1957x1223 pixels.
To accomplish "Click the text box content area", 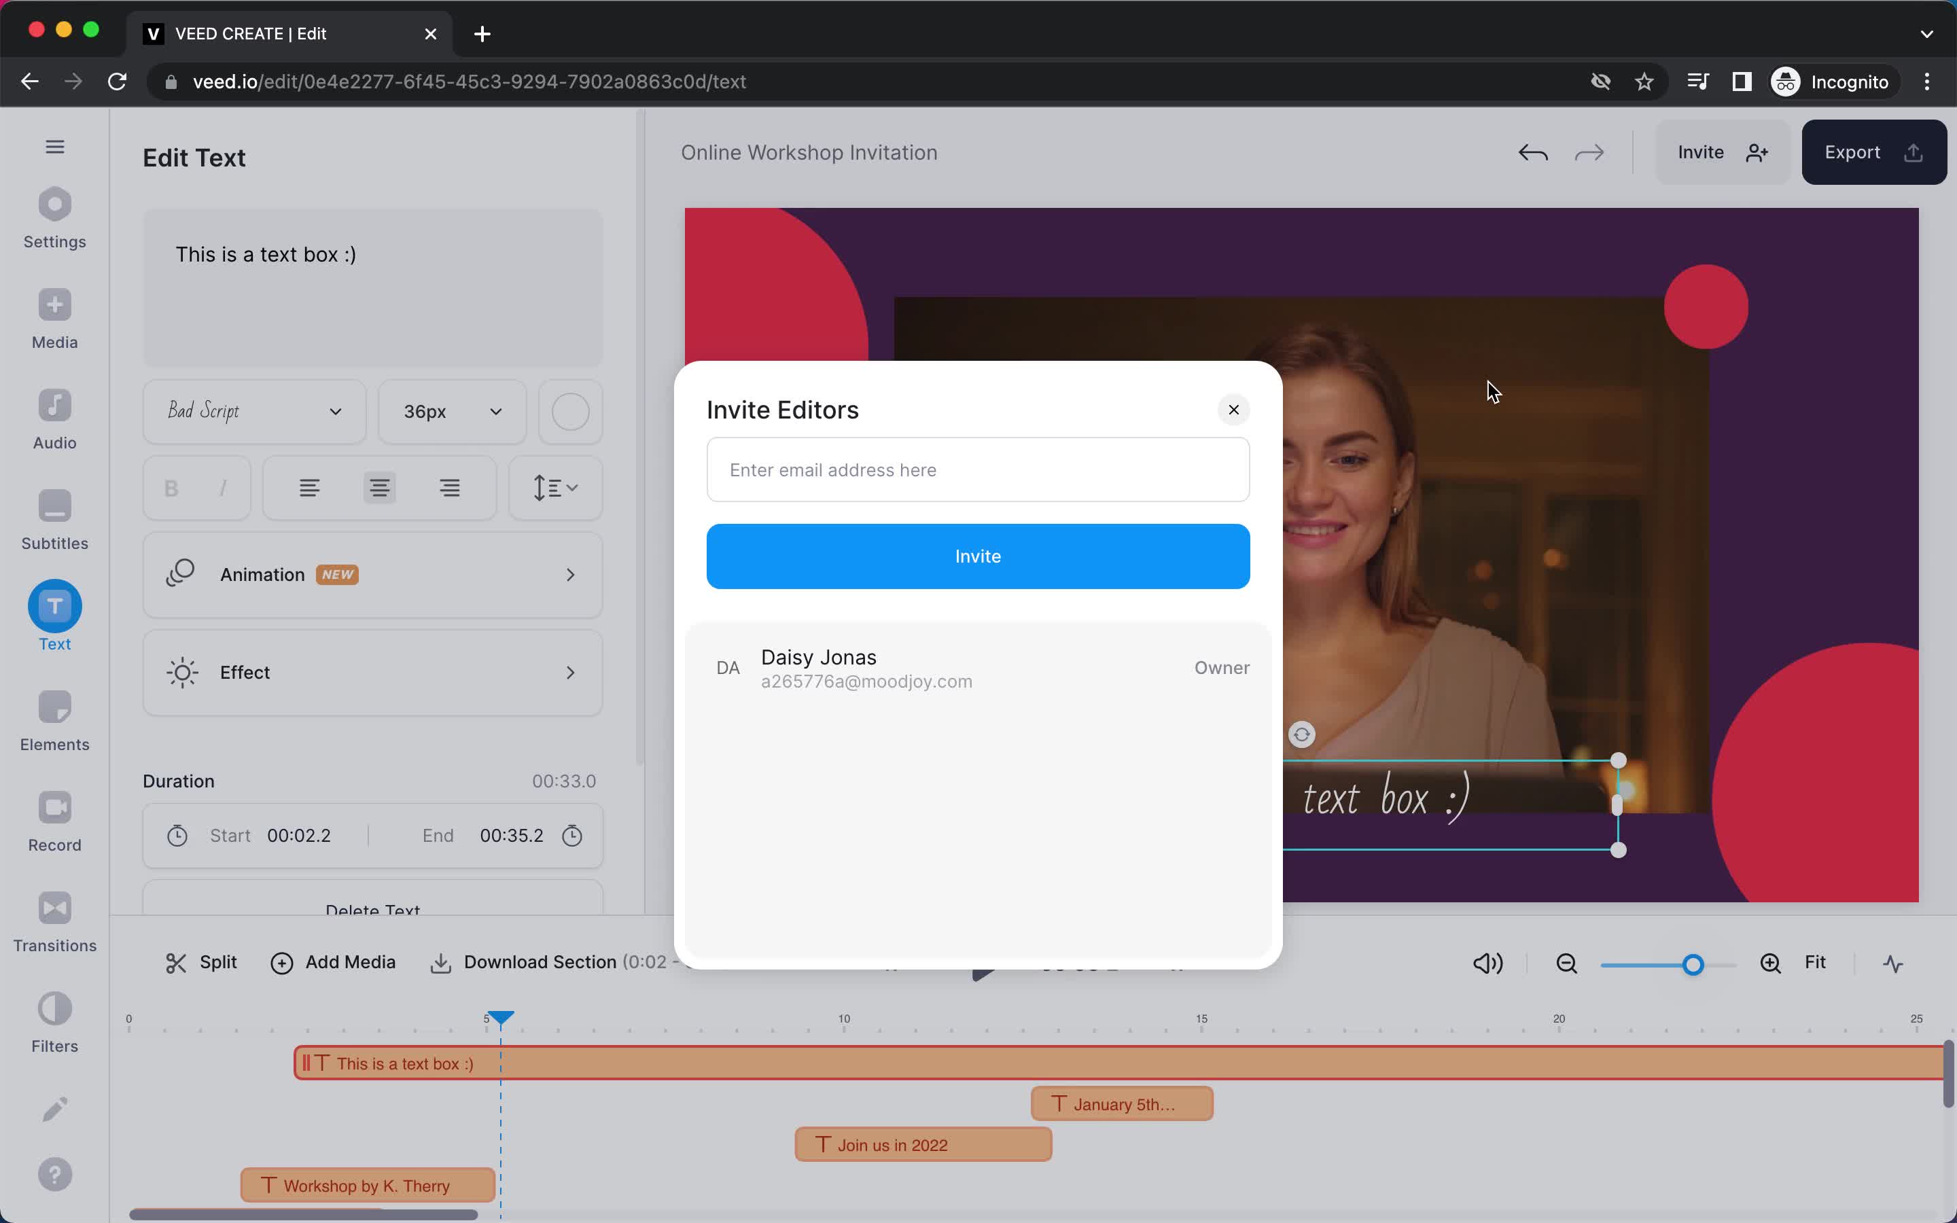I will (373, 288).
